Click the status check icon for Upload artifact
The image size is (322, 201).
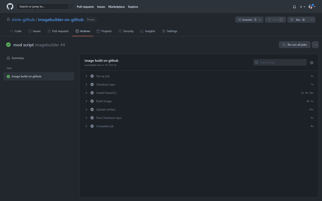pyautogui.click(x=92, y=109)
